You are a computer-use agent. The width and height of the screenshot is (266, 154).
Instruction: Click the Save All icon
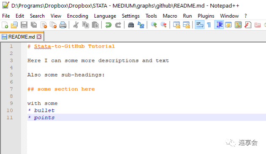pos(34,25)
